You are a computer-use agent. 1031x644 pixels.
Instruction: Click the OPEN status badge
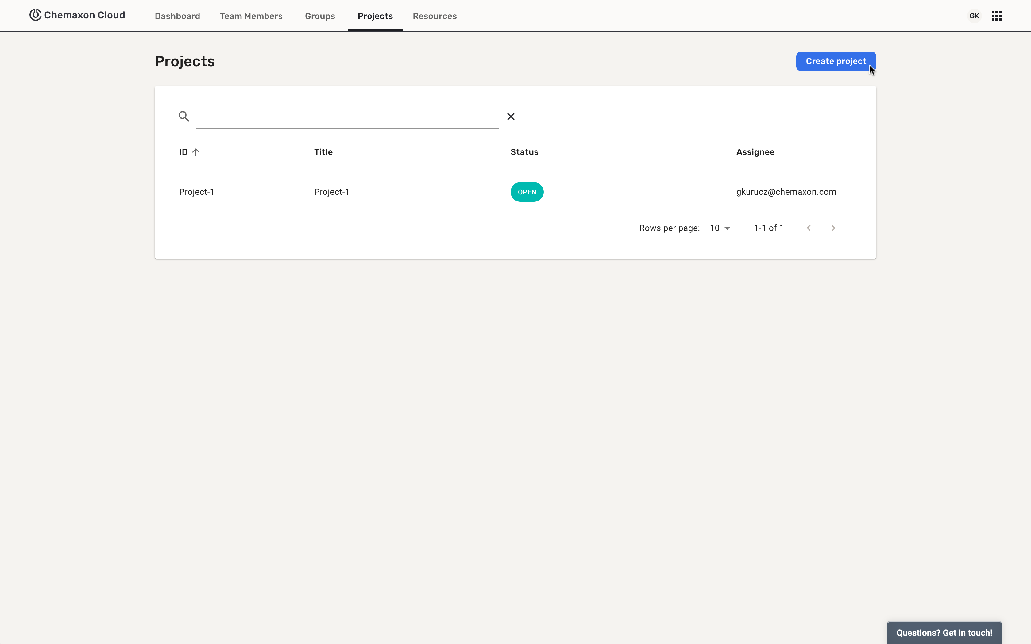527,192
